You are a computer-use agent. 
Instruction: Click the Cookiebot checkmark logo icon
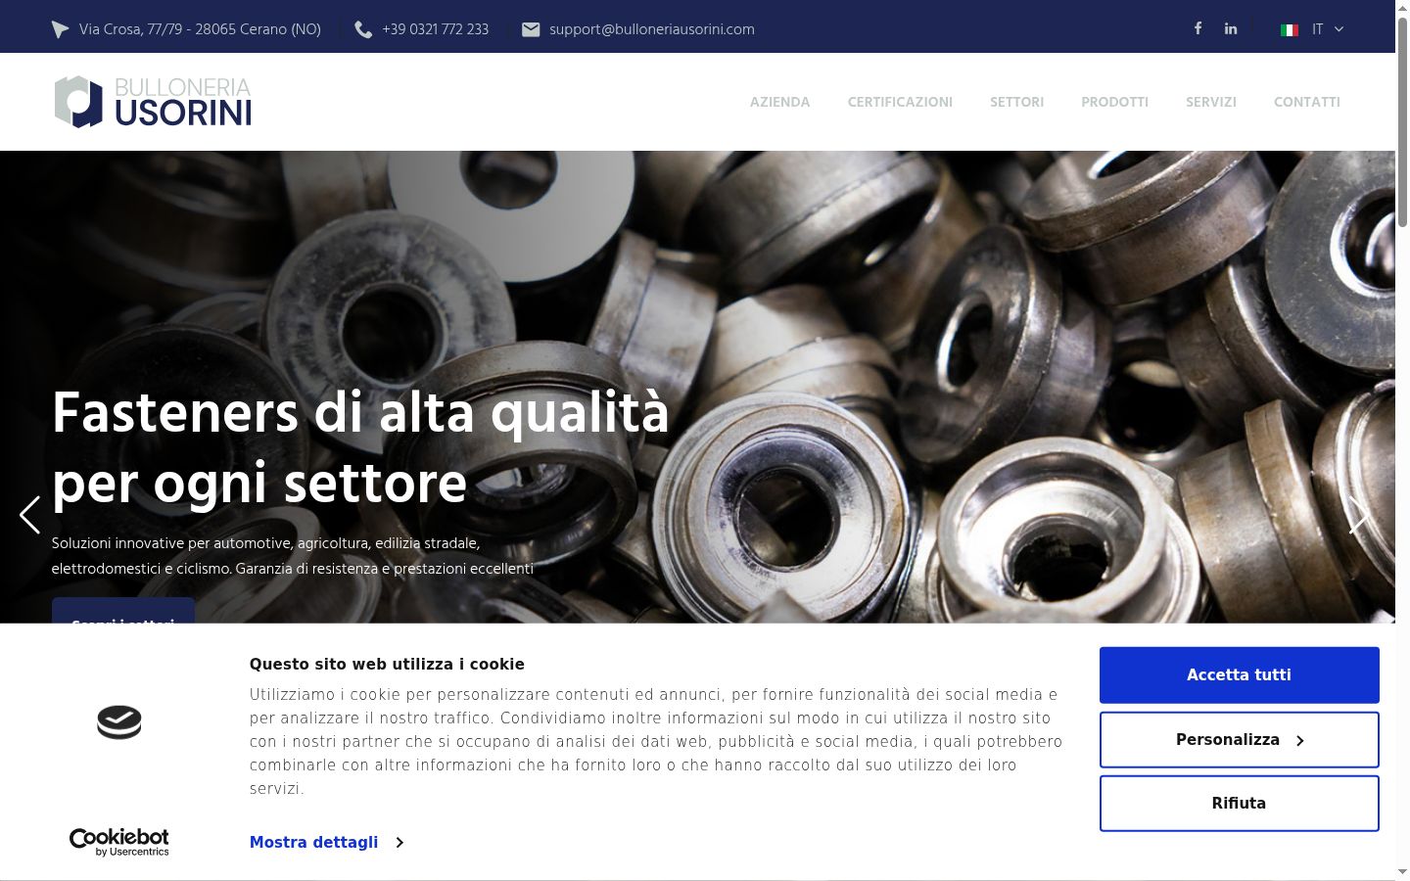[119, 722]
